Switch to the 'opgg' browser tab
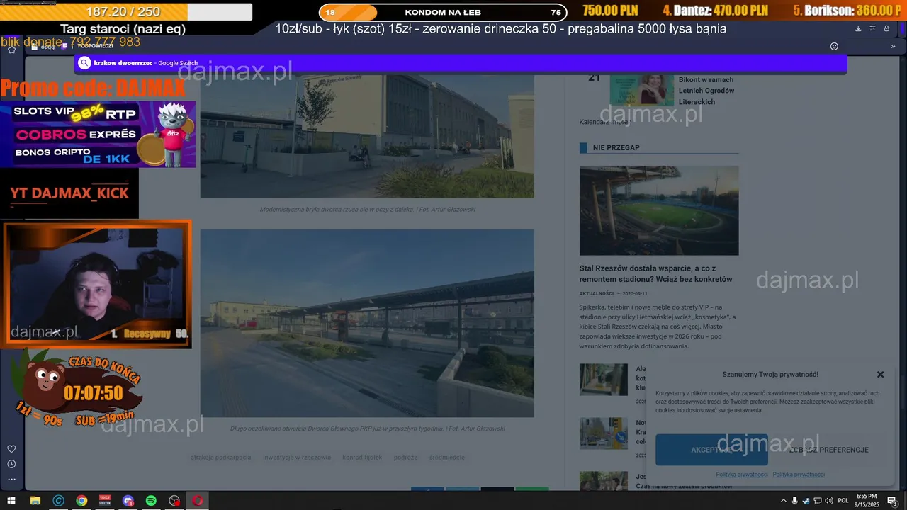Image resolution: width=907 pixels, height=510 pixels. click(43, 46)
